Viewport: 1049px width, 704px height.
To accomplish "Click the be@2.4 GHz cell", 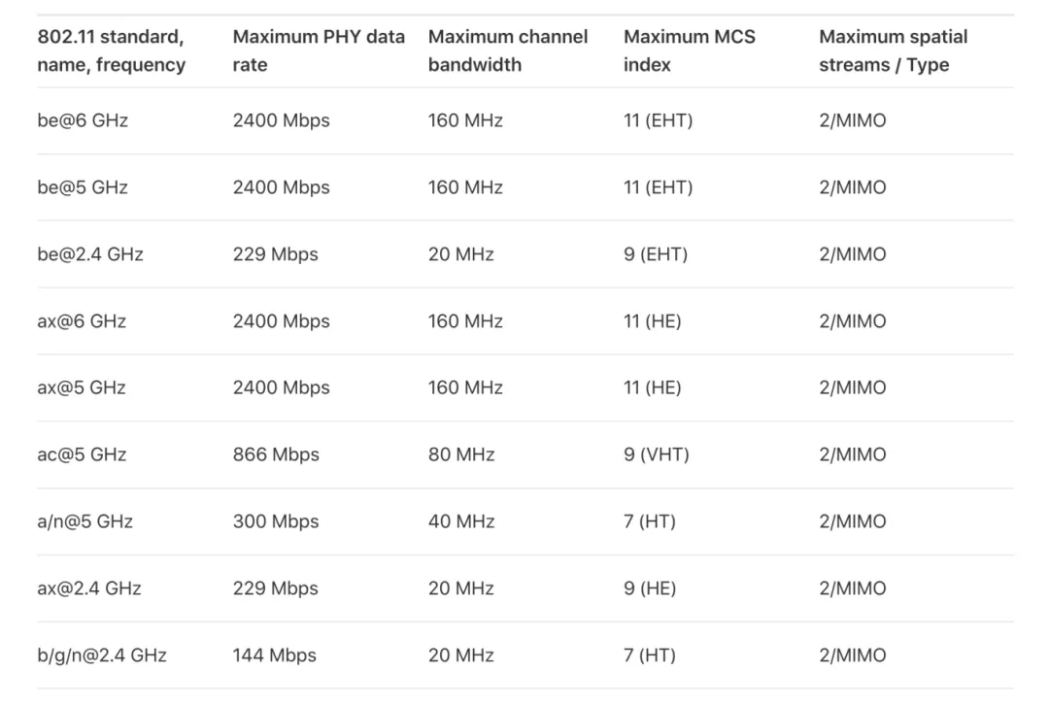I will (x=90, y=254).
